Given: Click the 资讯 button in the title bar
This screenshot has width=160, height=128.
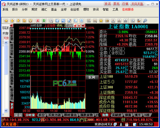Looking at the screenshot, I should click(x=107, y=4).
